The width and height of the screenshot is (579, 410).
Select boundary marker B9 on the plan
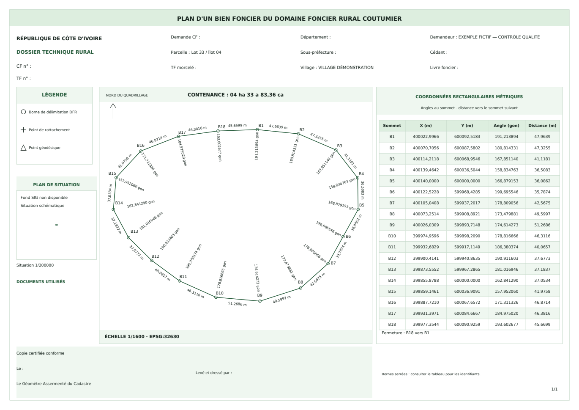tap(260, 301)
